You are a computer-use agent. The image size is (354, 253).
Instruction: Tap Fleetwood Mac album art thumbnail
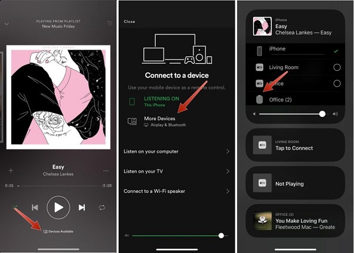[x=262, y=220]
